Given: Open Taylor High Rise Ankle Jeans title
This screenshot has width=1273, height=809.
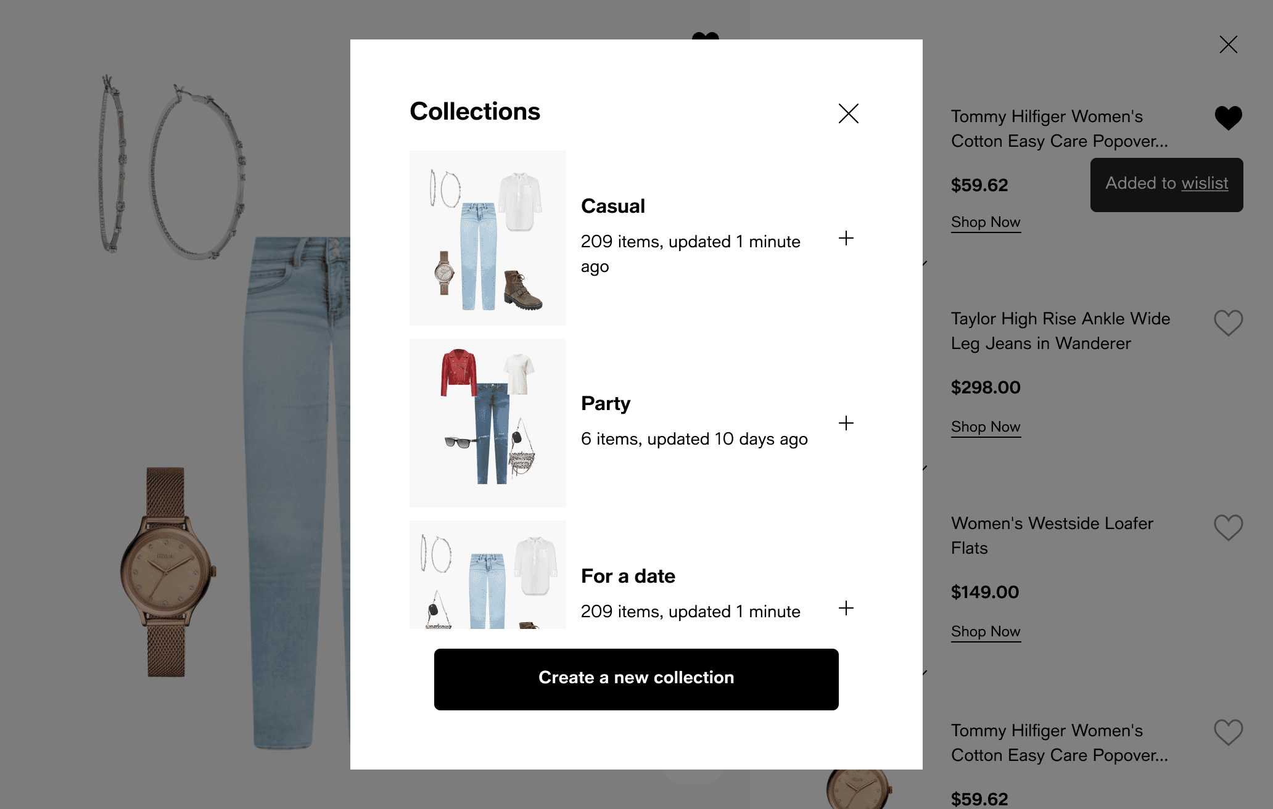Looking at the screenshot, I should coord(1061,331).
